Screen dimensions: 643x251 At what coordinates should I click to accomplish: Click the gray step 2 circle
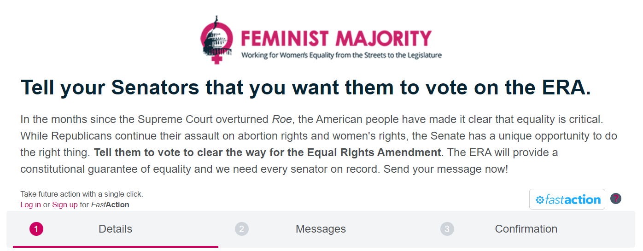[x=241, y=229]
